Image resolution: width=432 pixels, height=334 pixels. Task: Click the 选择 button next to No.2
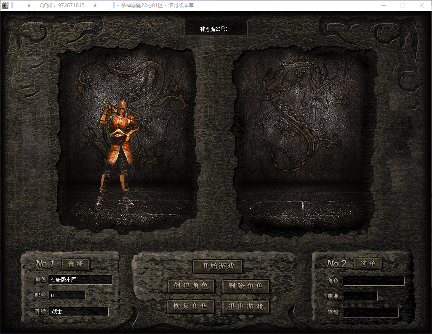coord(368,264)
